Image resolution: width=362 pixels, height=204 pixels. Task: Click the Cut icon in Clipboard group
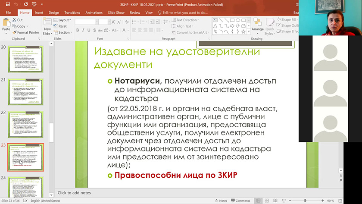pyautogui.click(x=17, y=20)
